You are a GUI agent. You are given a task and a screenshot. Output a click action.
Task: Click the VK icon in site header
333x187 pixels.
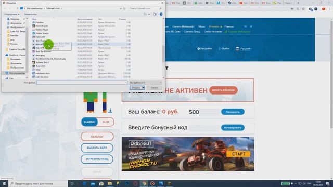click(246, 26)
